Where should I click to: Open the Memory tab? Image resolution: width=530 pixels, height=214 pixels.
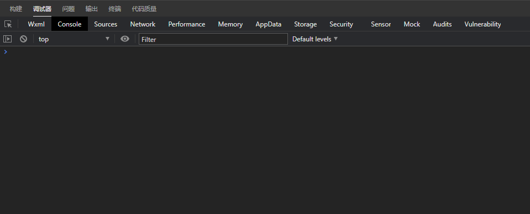point(230,24)
